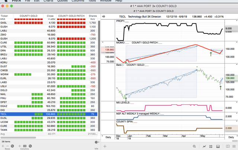Open the Quotes menu

tap(62, 1)
